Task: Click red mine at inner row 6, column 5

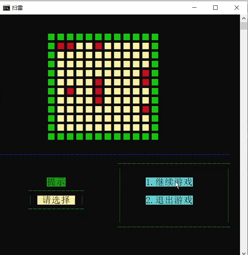Action: tap(99, 91)
